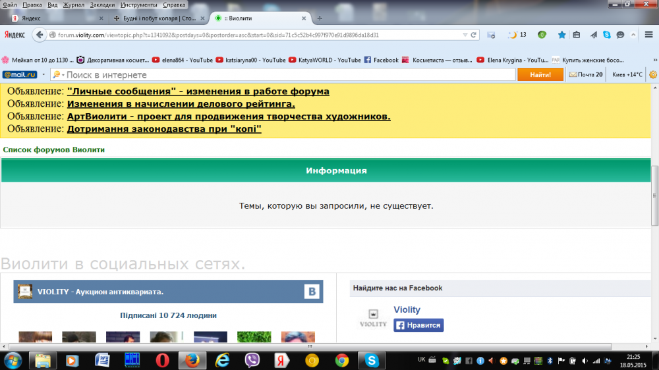Open the Журнал menu
Viewport: 659px width, 370px height.
74,5
